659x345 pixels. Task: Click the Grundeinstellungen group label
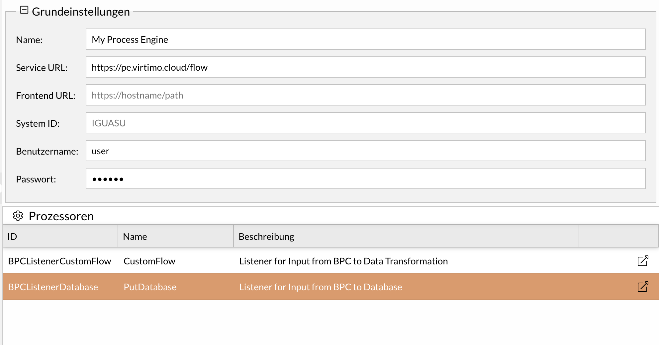pyautogui.click(x=81, y=12)
